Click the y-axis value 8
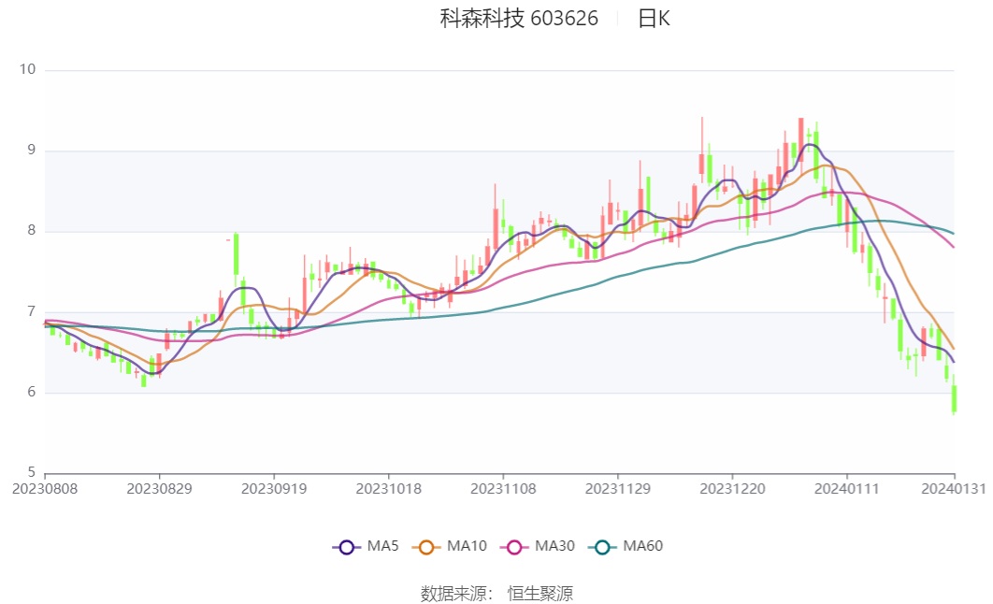The image size is (993, 604). pyautogui.click(x=32, y=231)
